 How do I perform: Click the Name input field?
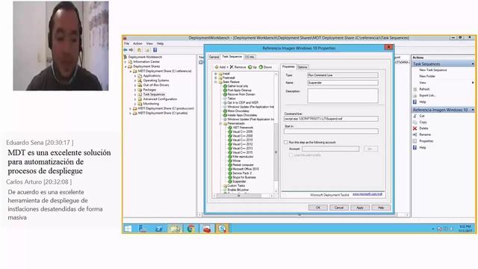point(343,83)
